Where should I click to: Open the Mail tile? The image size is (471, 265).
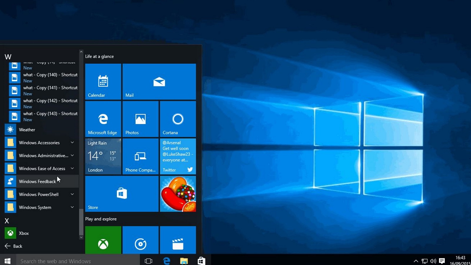tap(159, 82)
